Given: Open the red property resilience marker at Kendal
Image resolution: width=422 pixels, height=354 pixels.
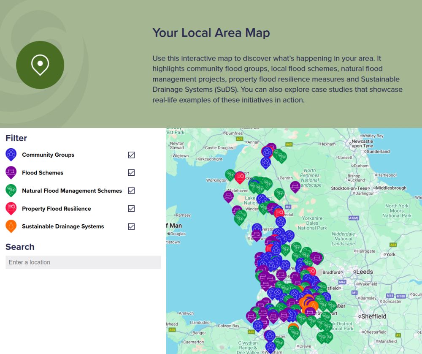Looking at the screenshot, I should coord(279,213).
